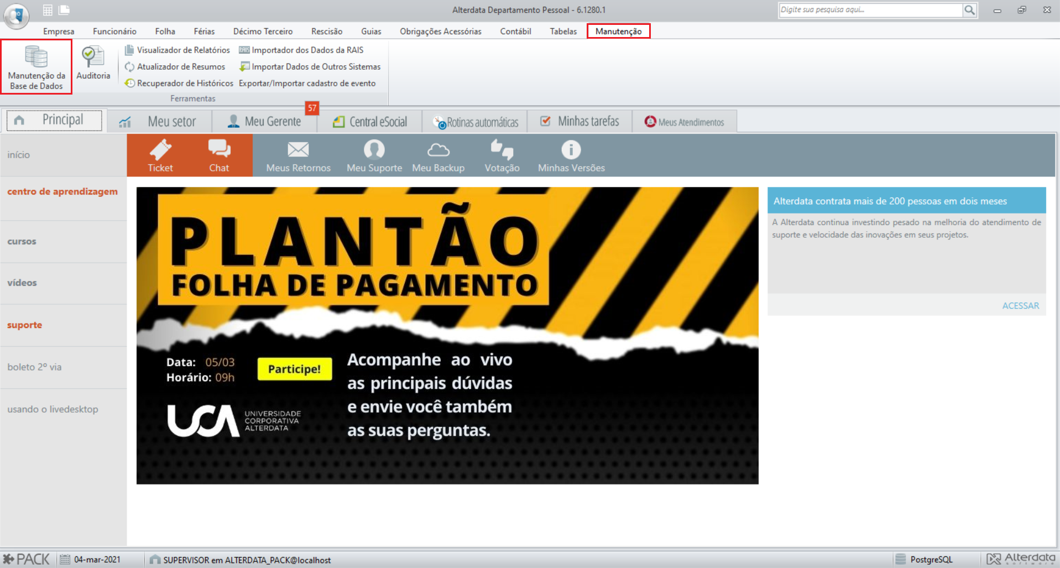Open the Férias menu

pos(204,31)
